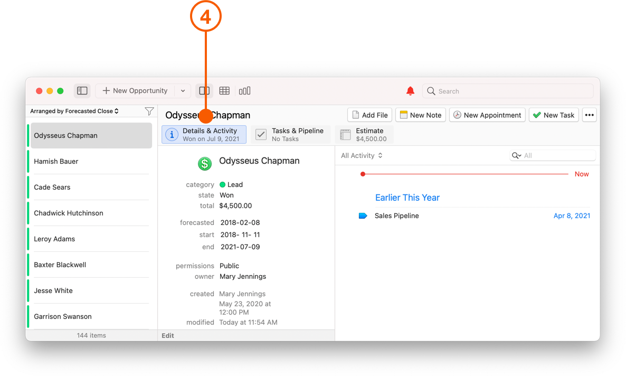Viewport: 626px width, 376px height.
Task: Select Baxter Blackwell in the list
Action: (91, 265)
